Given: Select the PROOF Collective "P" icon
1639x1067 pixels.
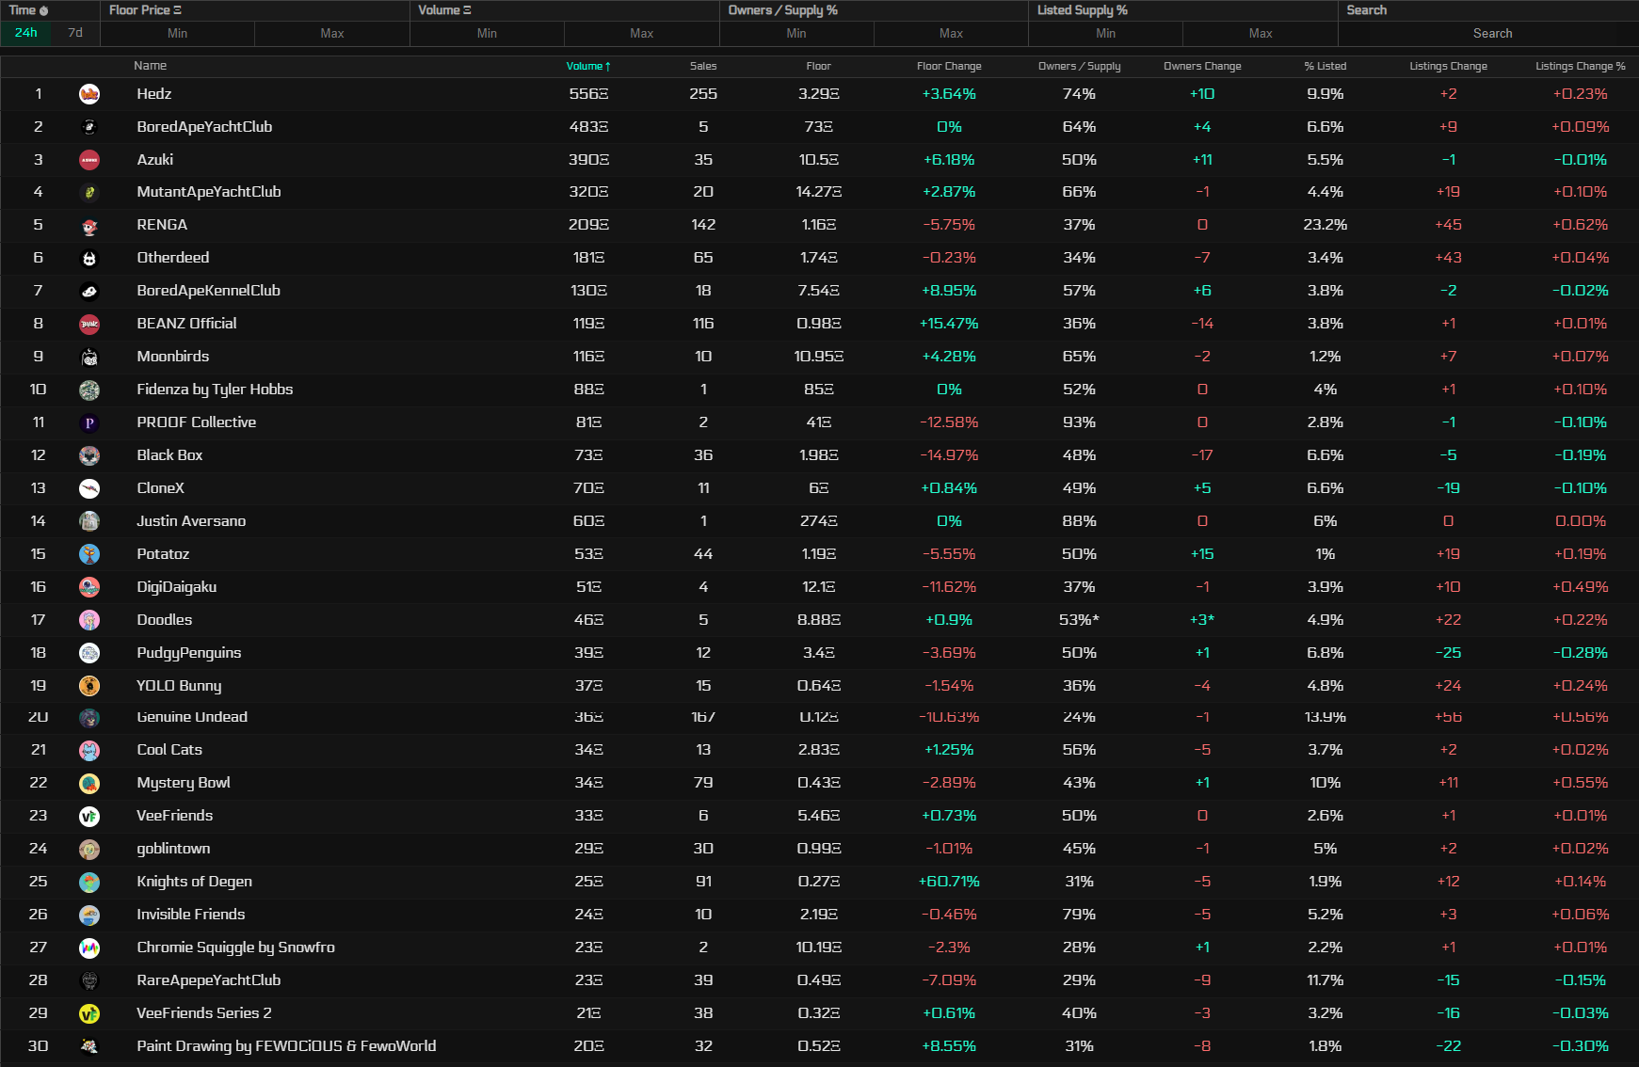Looking at the screenshot, I should point(89,422).
